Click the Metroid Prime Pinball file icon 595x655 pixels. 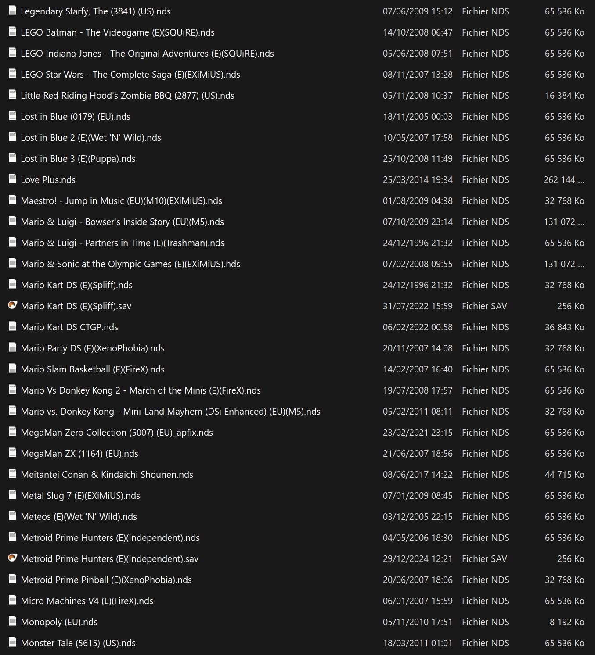[x=12, y=579]
